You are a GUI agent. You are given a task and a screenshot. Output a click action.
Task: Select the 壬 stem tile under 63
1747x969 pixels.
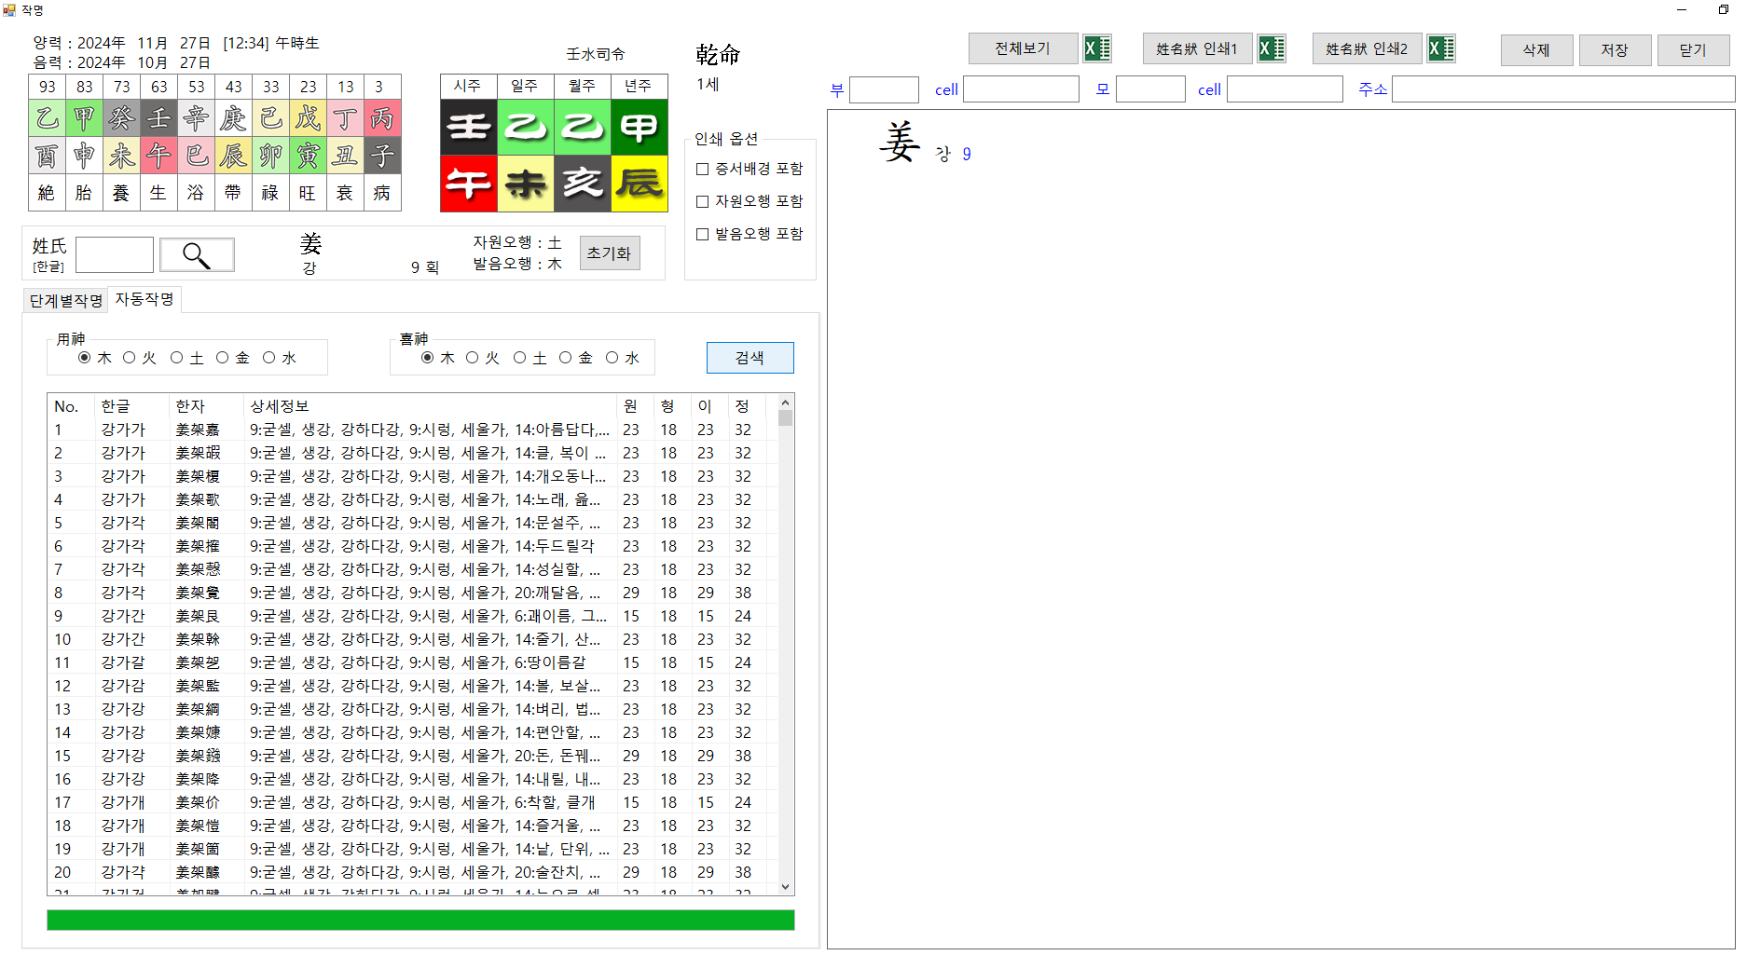click(x=158, y=118)
